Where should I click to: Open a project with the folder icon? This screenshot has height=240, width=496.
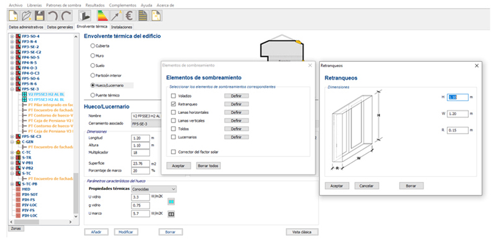pos(26,16)
